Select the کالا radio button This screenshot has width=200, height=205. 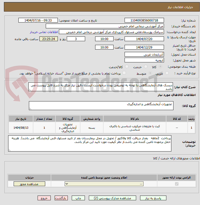click(x=160, y=67)
